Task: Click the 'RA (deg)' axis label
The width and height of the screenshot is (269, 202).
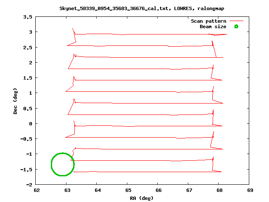Action: (x=142, y=198)
